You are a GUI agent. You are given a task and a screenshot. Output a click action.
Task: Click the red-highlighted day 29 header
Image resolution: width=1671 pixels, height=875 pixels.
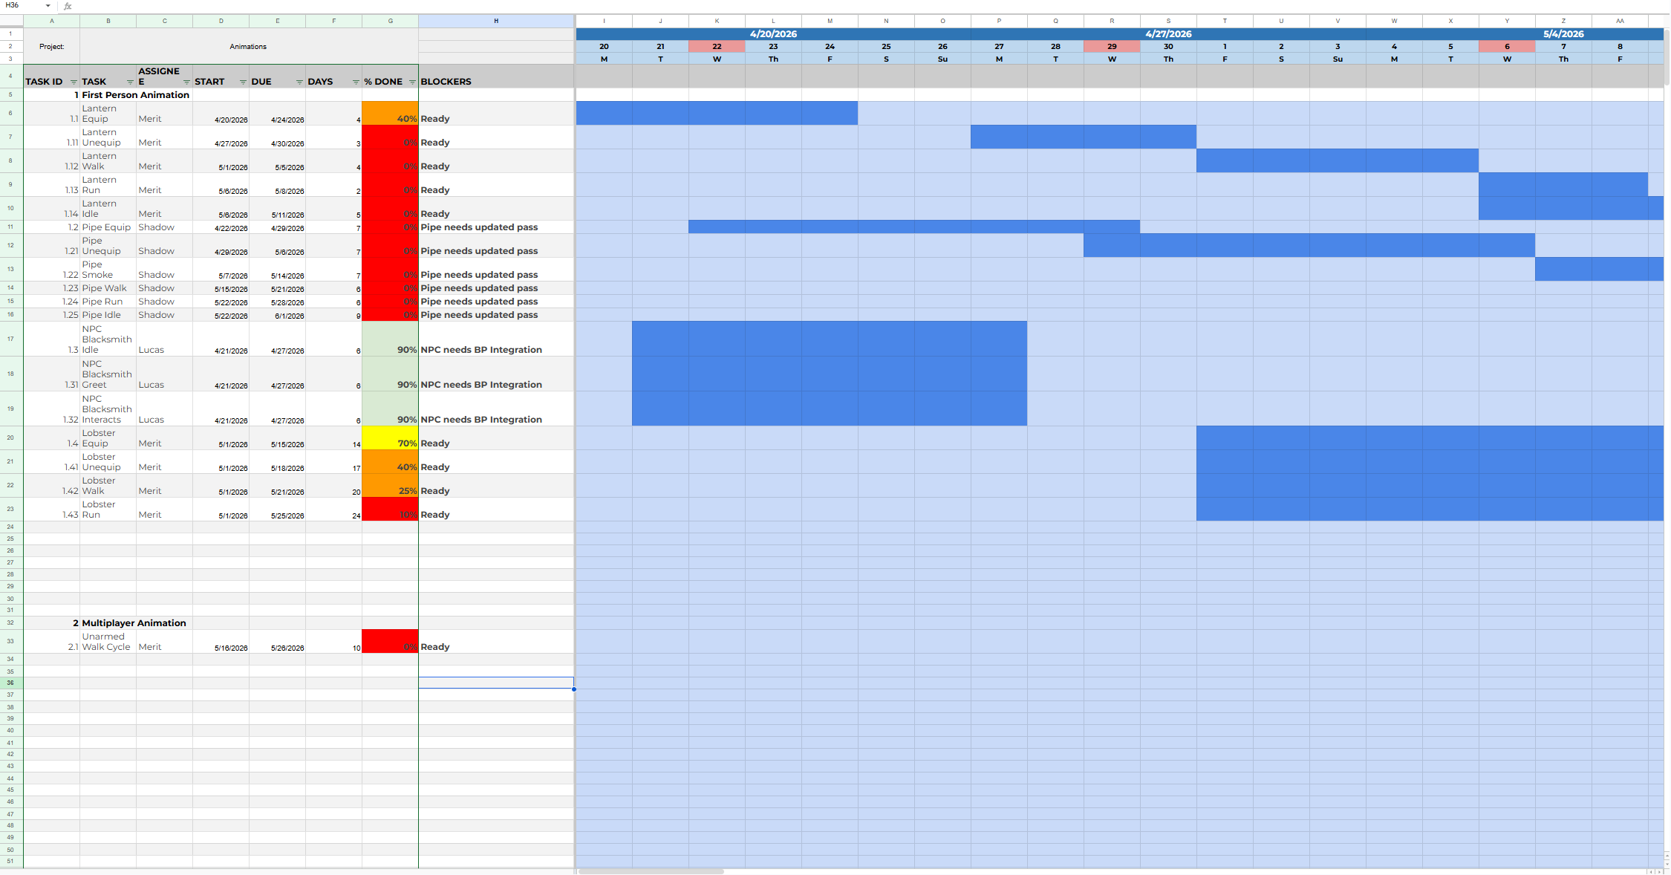pos(1112,46)
